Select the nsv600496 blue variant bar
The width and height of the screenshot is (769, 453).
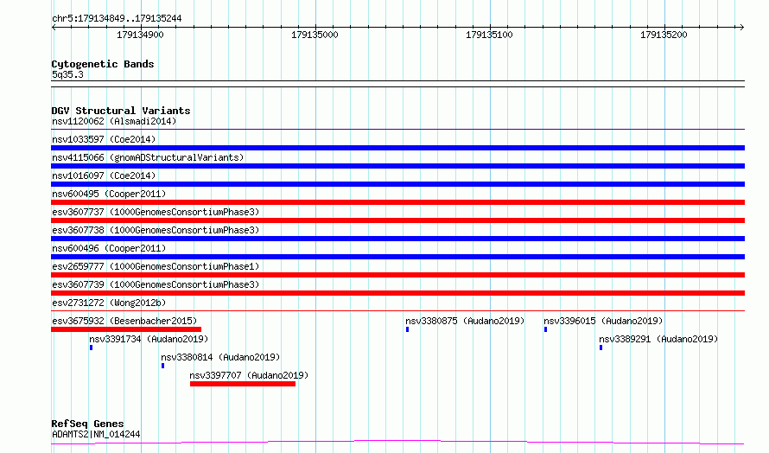coord(397,257)
